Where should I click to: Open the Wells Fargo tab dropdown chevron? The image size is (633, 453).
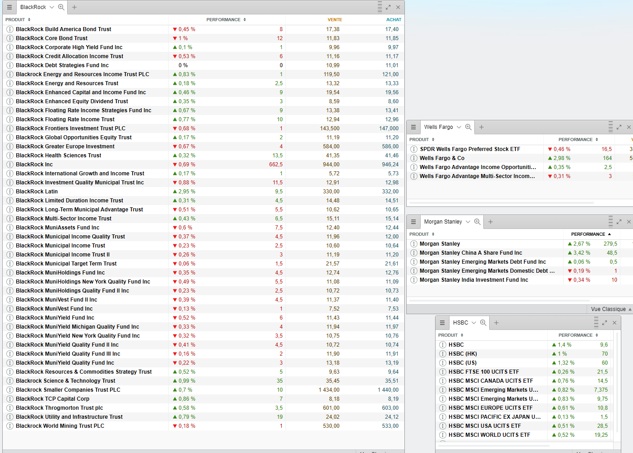(459, 127)
